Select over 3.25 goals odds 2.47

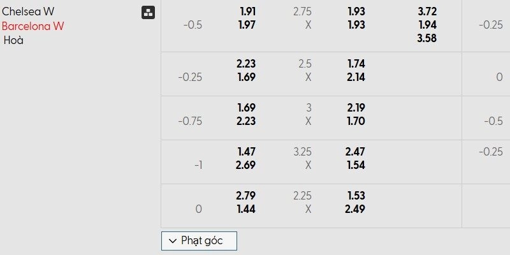click(x=356, y=152)
